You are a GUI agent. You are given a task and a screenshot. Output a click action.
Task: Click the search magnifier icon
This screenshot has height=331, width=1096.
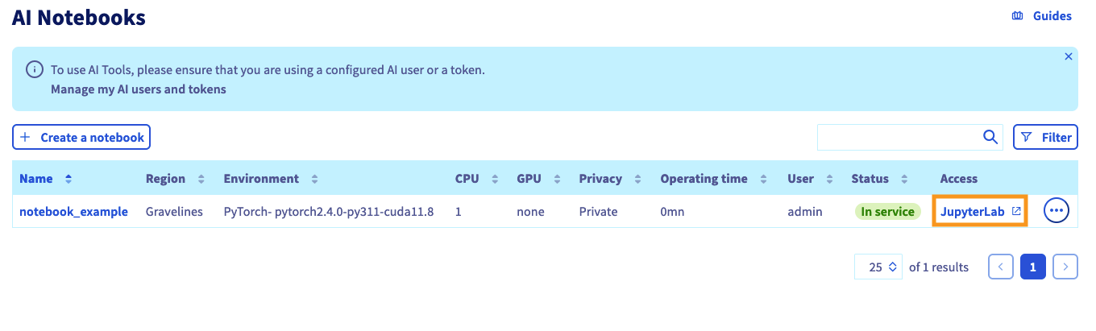(x=990, y=138)
